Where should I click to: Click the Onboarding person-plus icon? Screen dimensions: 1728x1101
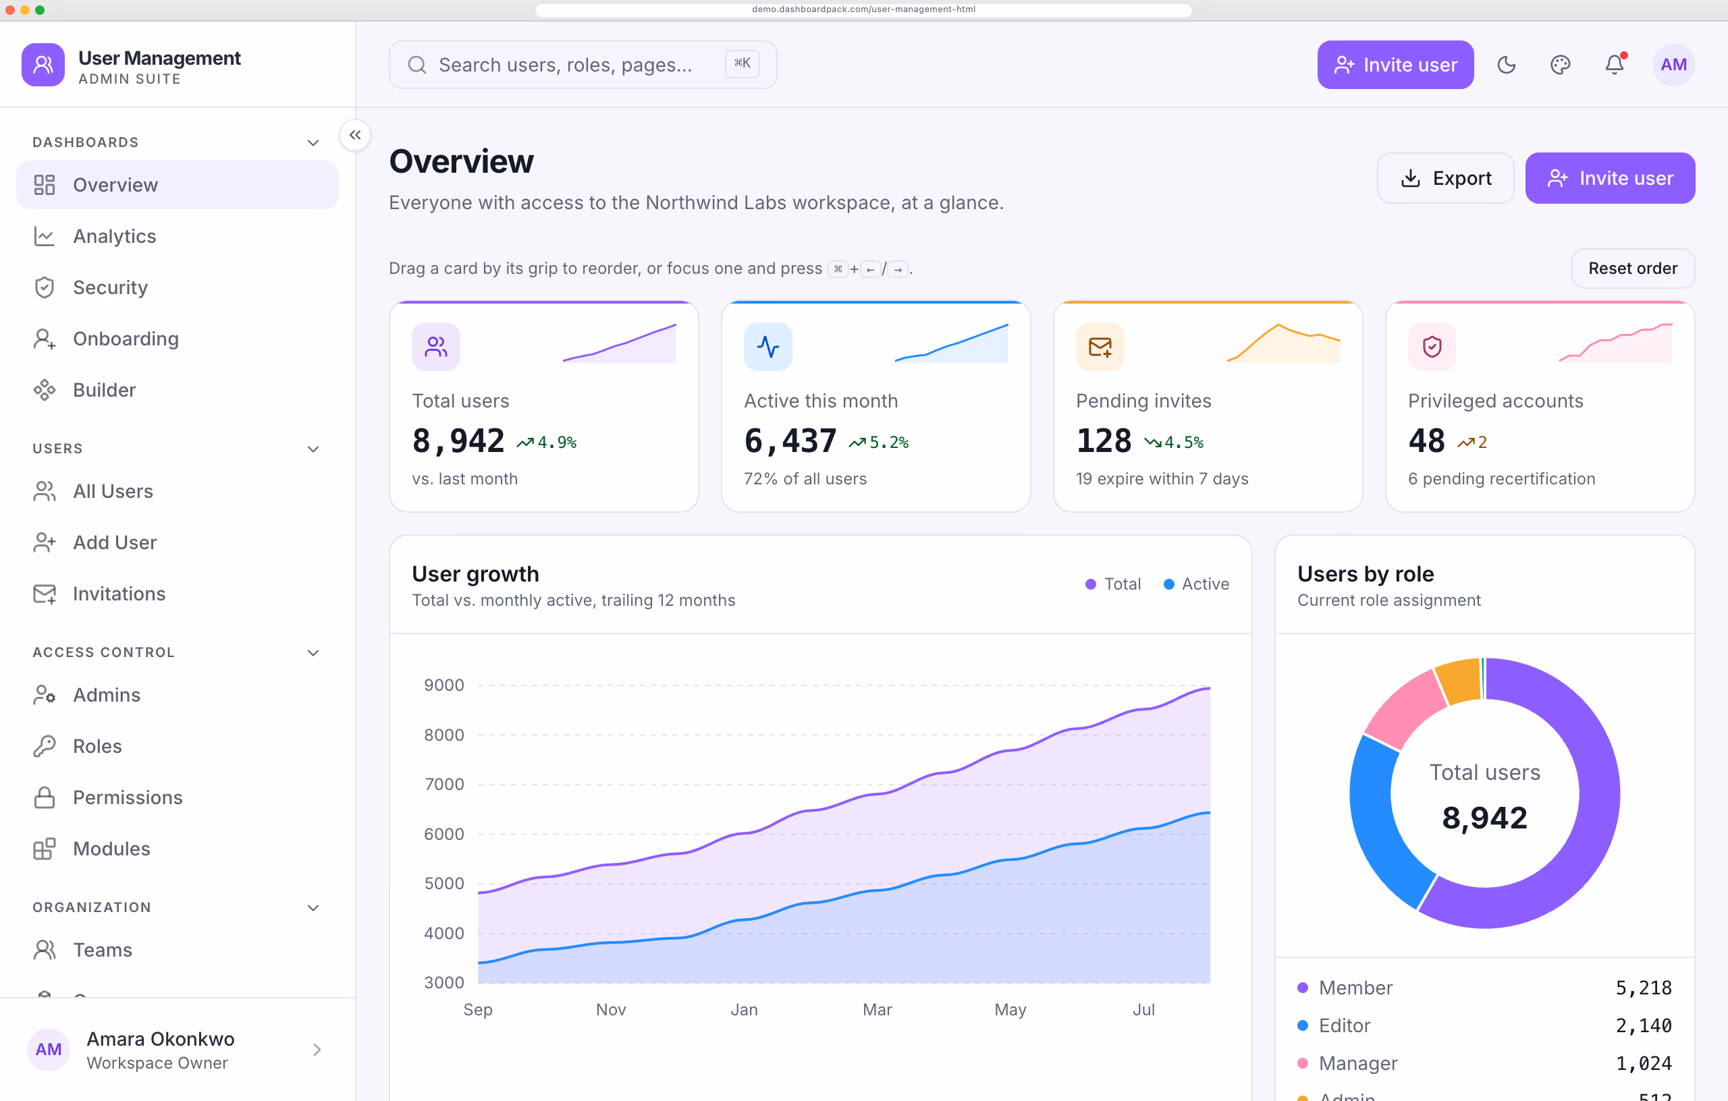click(x=45, y=339)
